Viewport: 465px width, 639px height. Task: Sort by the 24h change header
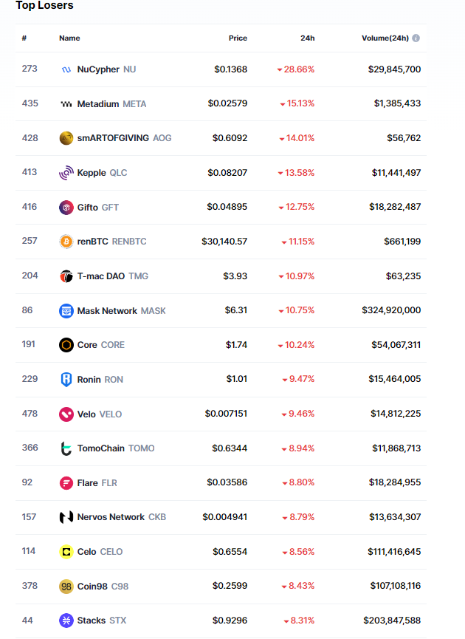(308, 38)
